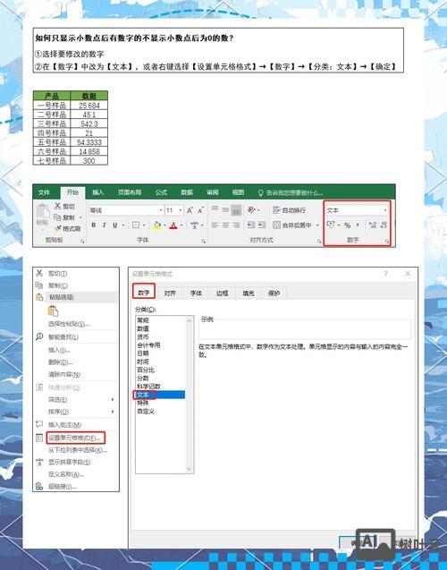
Task: Click Merge & Center (合并后居中)
Action: (x=292, y=225)
